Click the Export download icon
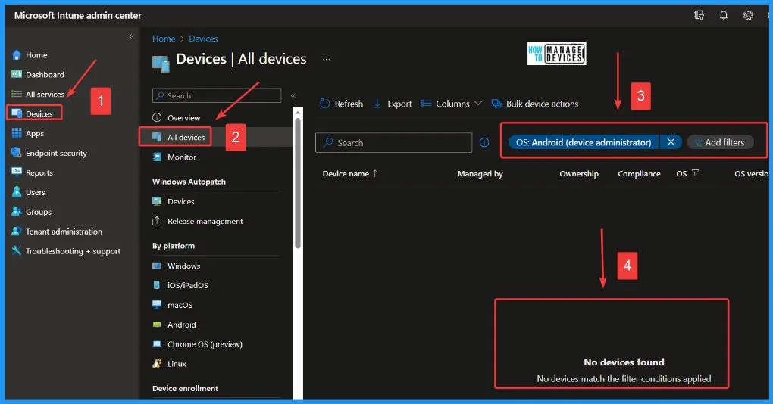This screenshot has width=773, height=404. [x=378, y=104]
